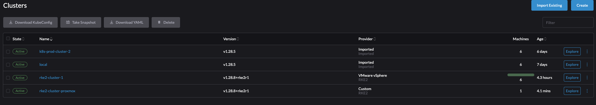Image resolution: width=596 pixels, height=105 pixels.
Task: Click the Download YAML button
Action: click(126, 22)
